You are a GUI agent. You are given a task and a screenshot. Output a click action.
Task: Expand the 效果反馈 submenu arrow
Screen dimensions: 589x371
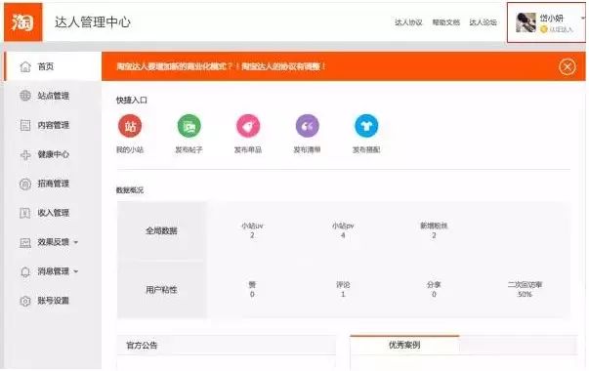(x=76, y=242)
